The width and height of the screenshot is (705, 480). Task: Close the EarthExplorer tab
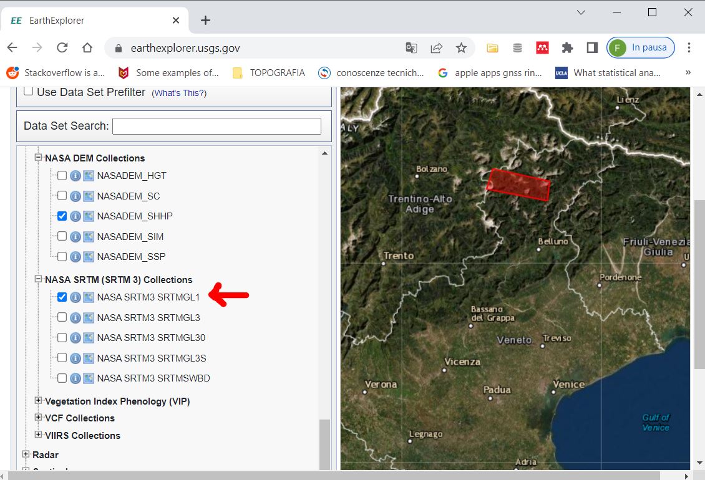coord(176,20)
